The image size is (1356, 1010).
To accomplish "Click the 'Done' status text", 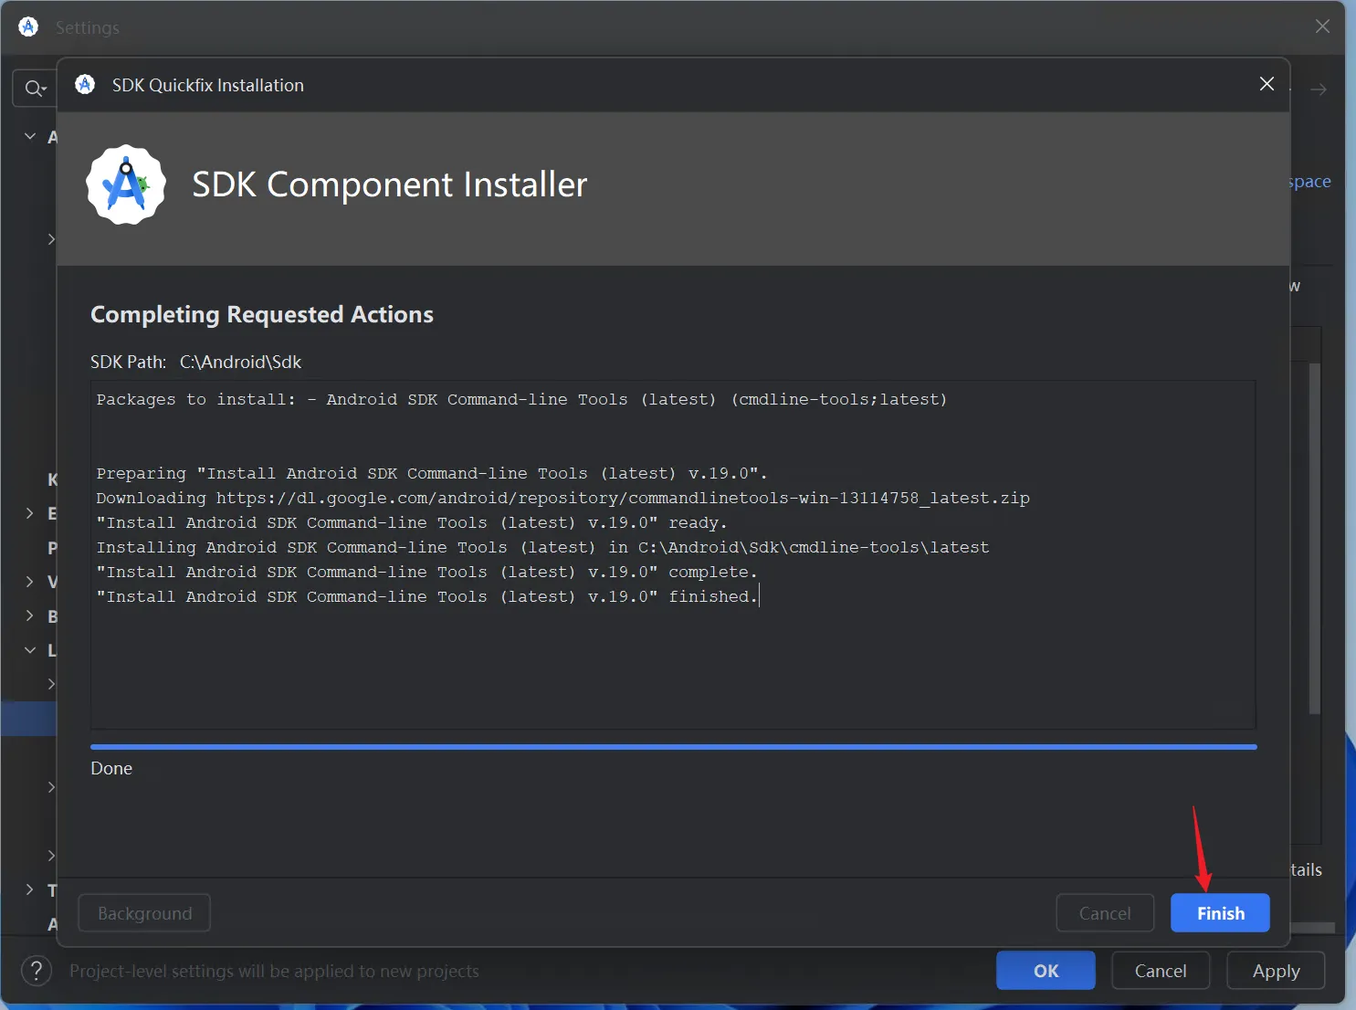I will (x=111, y=768).
